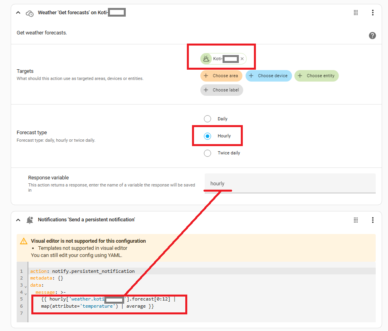Open the three-dot menu for the Notifications action
This screenshot has height=331, width=388.
tap(373, 220)
